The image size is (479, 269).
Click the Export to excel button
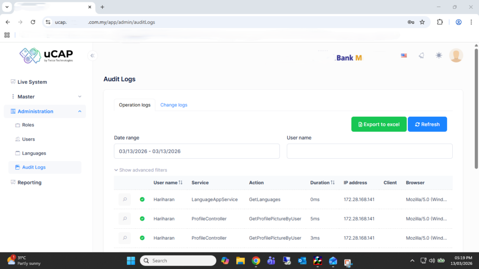click(x=378, y=124)
